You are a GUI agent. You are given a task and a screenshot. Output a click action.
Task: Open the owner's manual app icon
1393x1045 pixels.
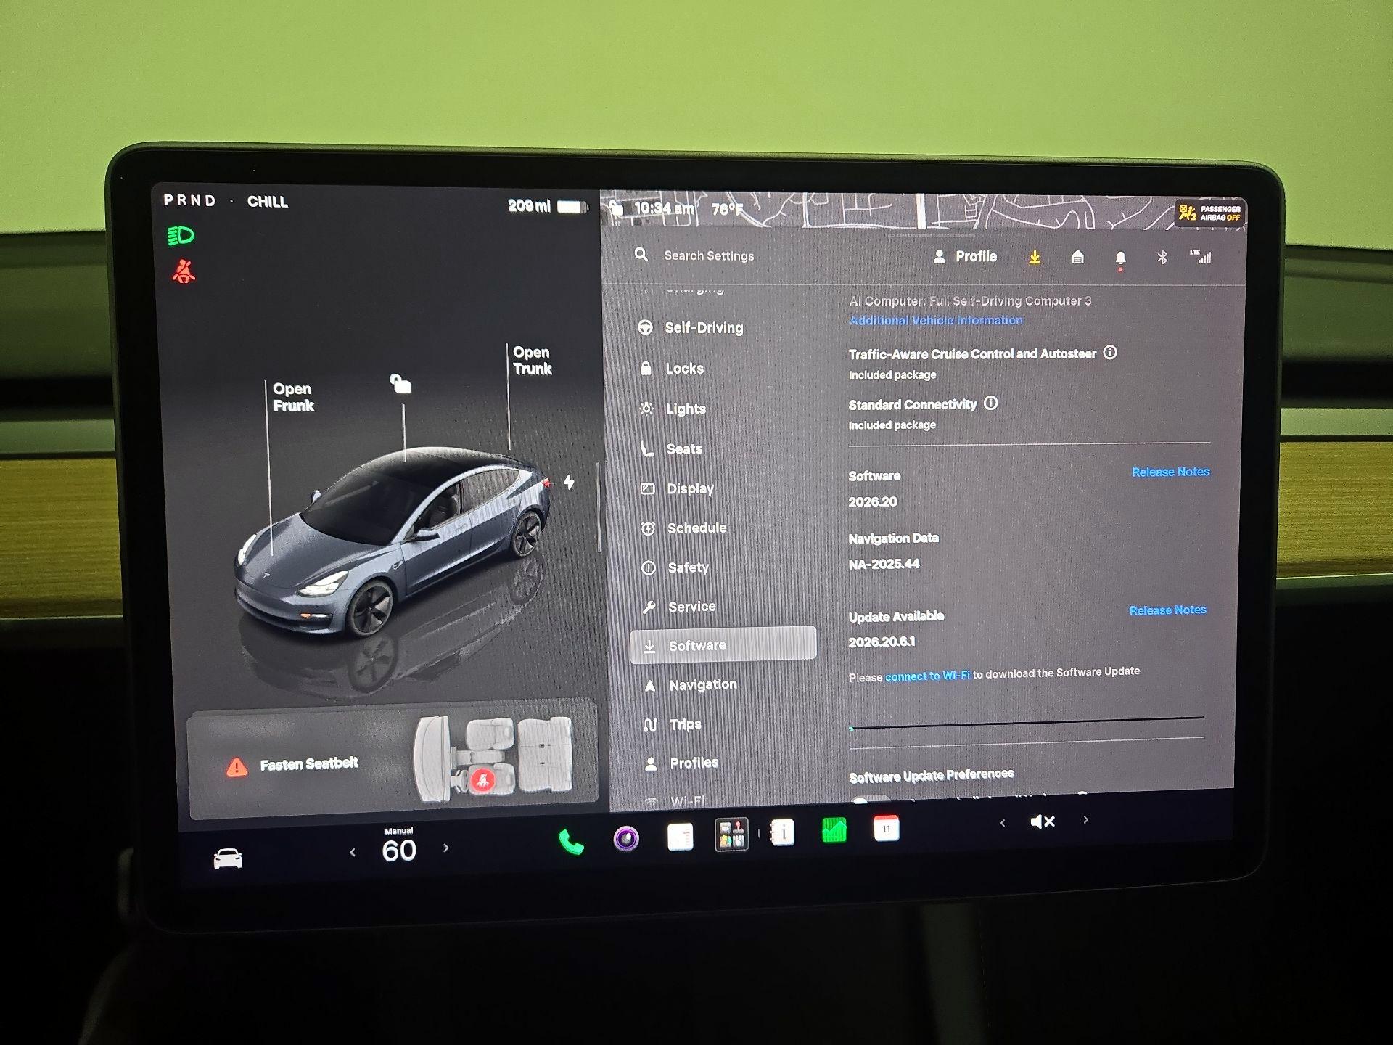click(x=782, y=832)
